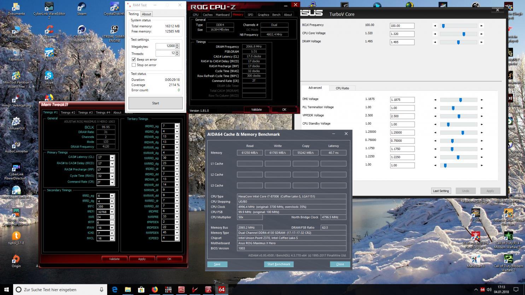Launch CyberLink PowerDirector shortcut
Viewport: 525px width, 295px height.
[16, 171]
